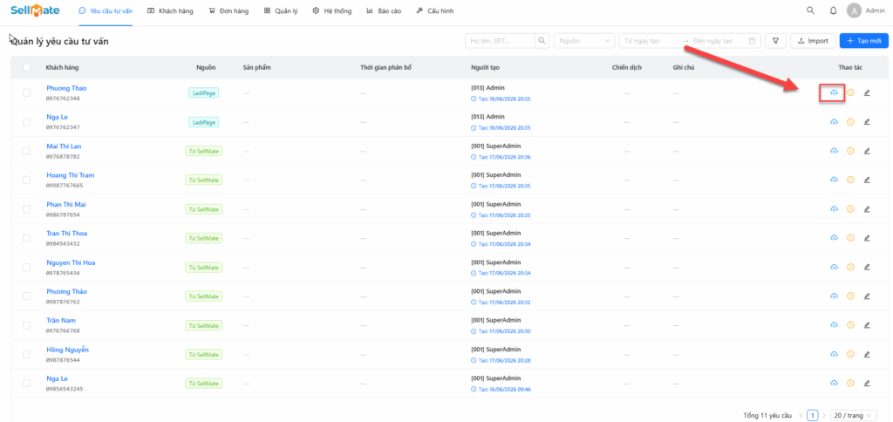Click cloud upload icon for Phan Thi Mai
This screenshot has height=422, width=893.
tap(834, 209)
